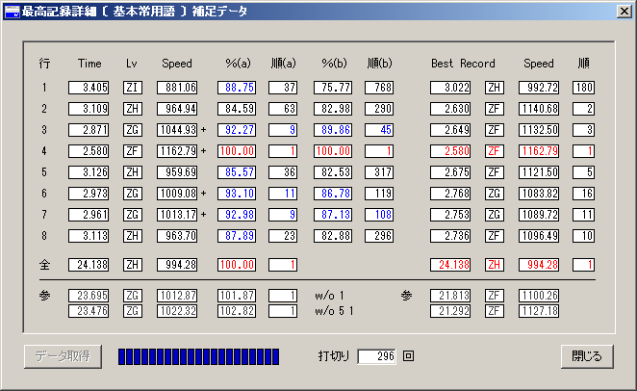
Task: Click Speed value 959.69
Action: click(177, 172)
